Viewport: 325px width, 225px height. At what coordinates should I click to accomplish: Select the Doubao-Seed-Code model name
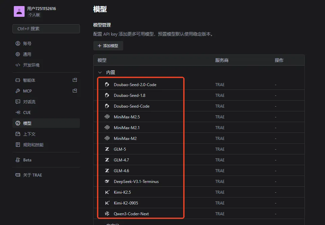(x=132, y=106)
